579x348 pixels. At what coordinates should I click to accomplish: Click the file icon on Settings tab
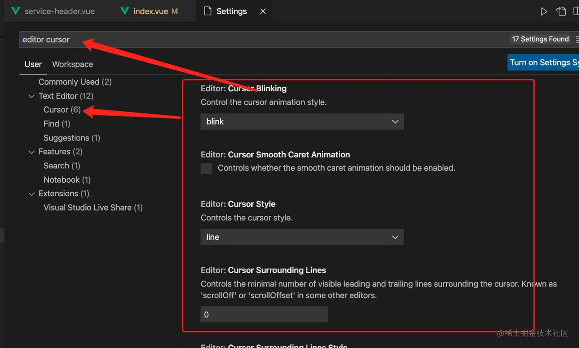tap(207, 11)
